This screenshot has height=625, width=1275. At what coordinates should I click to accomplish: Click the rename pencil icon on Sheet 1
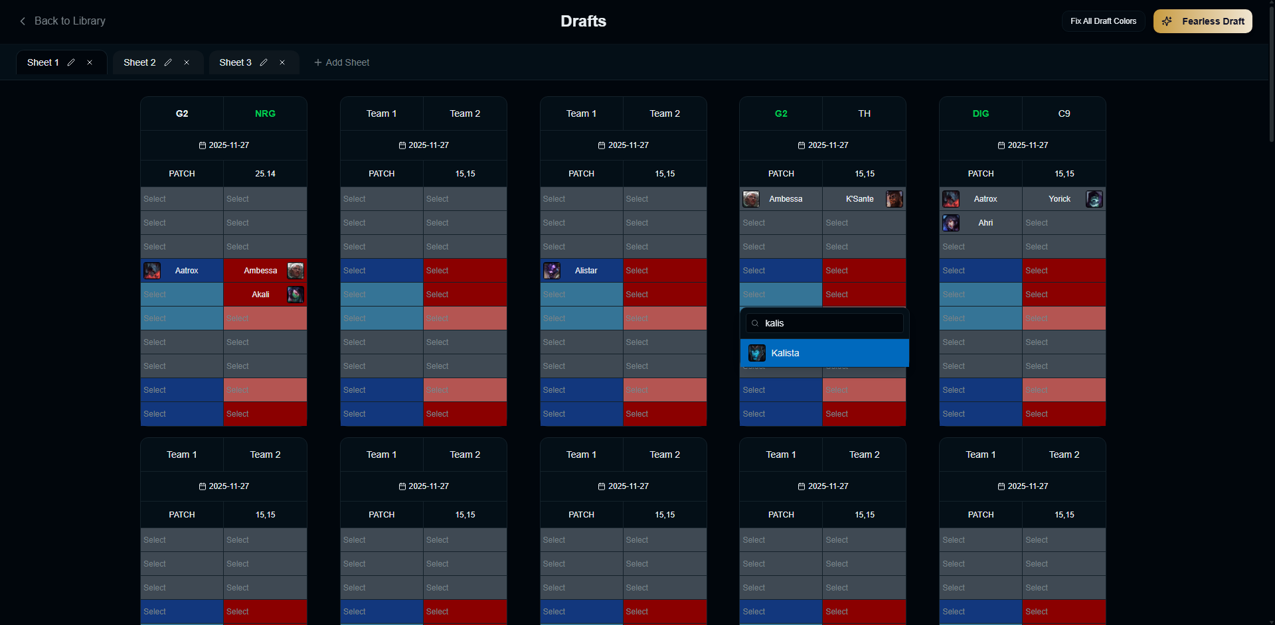(71, 62)
